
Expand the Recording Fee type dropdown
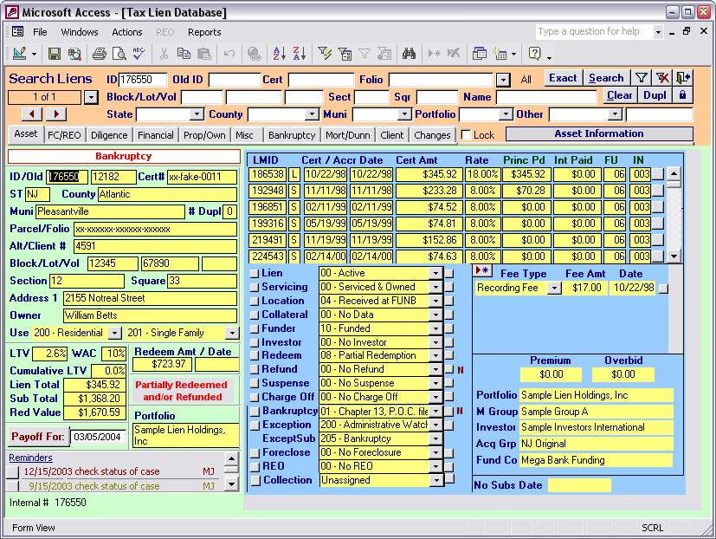click(x=554, y=288)
